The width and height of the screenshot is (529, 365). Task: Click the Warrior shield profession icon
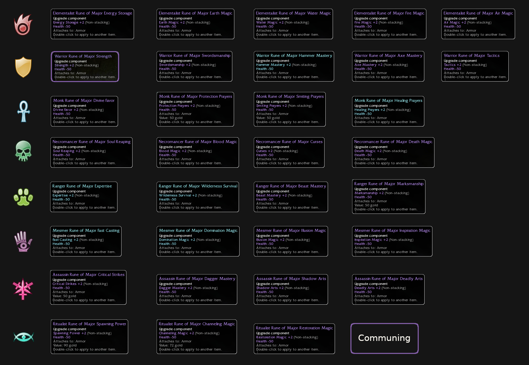tap(23, 67)
